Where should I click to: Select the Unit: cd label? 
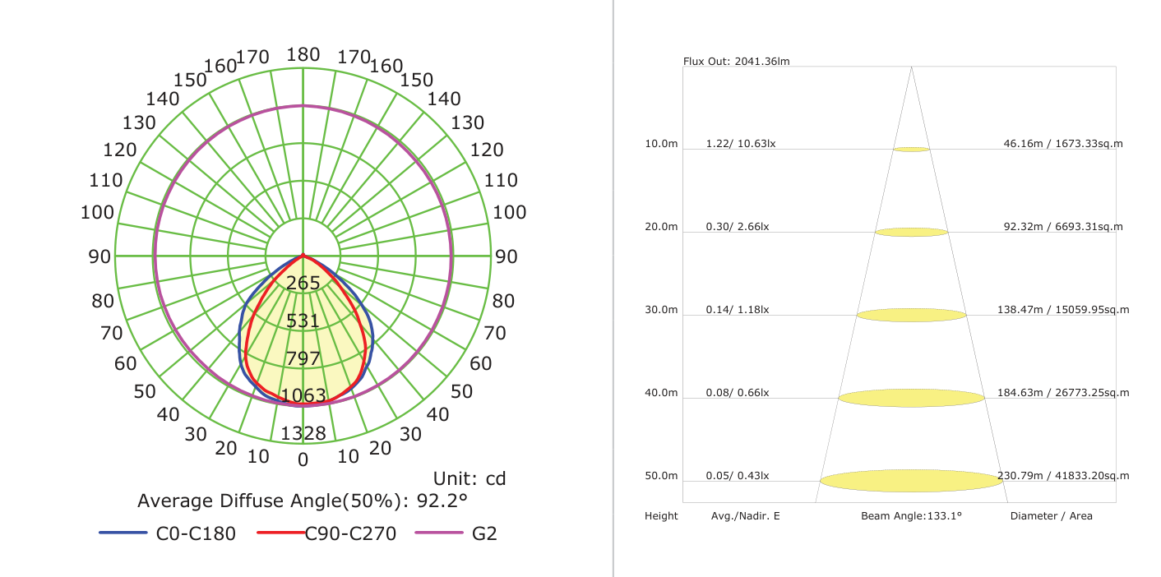[469, 478]
